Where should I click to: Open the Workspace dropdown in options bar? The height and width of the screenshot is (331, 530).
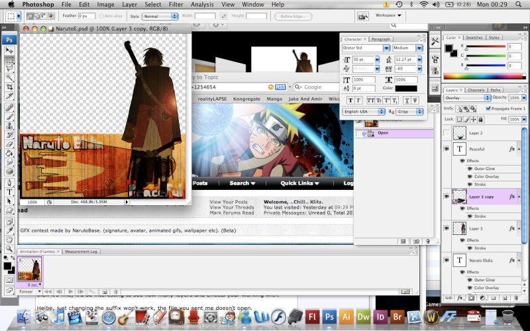(x=388, y=15)
